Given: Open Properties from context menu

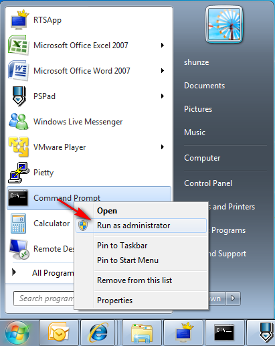Looking at the screenshot, I should 114,300.
